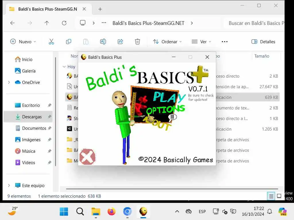Screen dimensions: 294x220
Task: Open Videos quick access folder
Action: (x=28, y=163)
